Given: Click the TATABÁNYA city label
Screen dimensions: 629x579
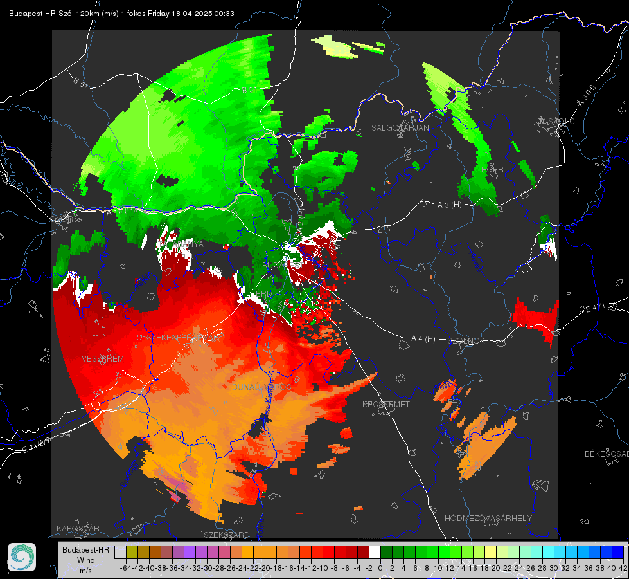Looking at the screenshot, I should point(182,244).
